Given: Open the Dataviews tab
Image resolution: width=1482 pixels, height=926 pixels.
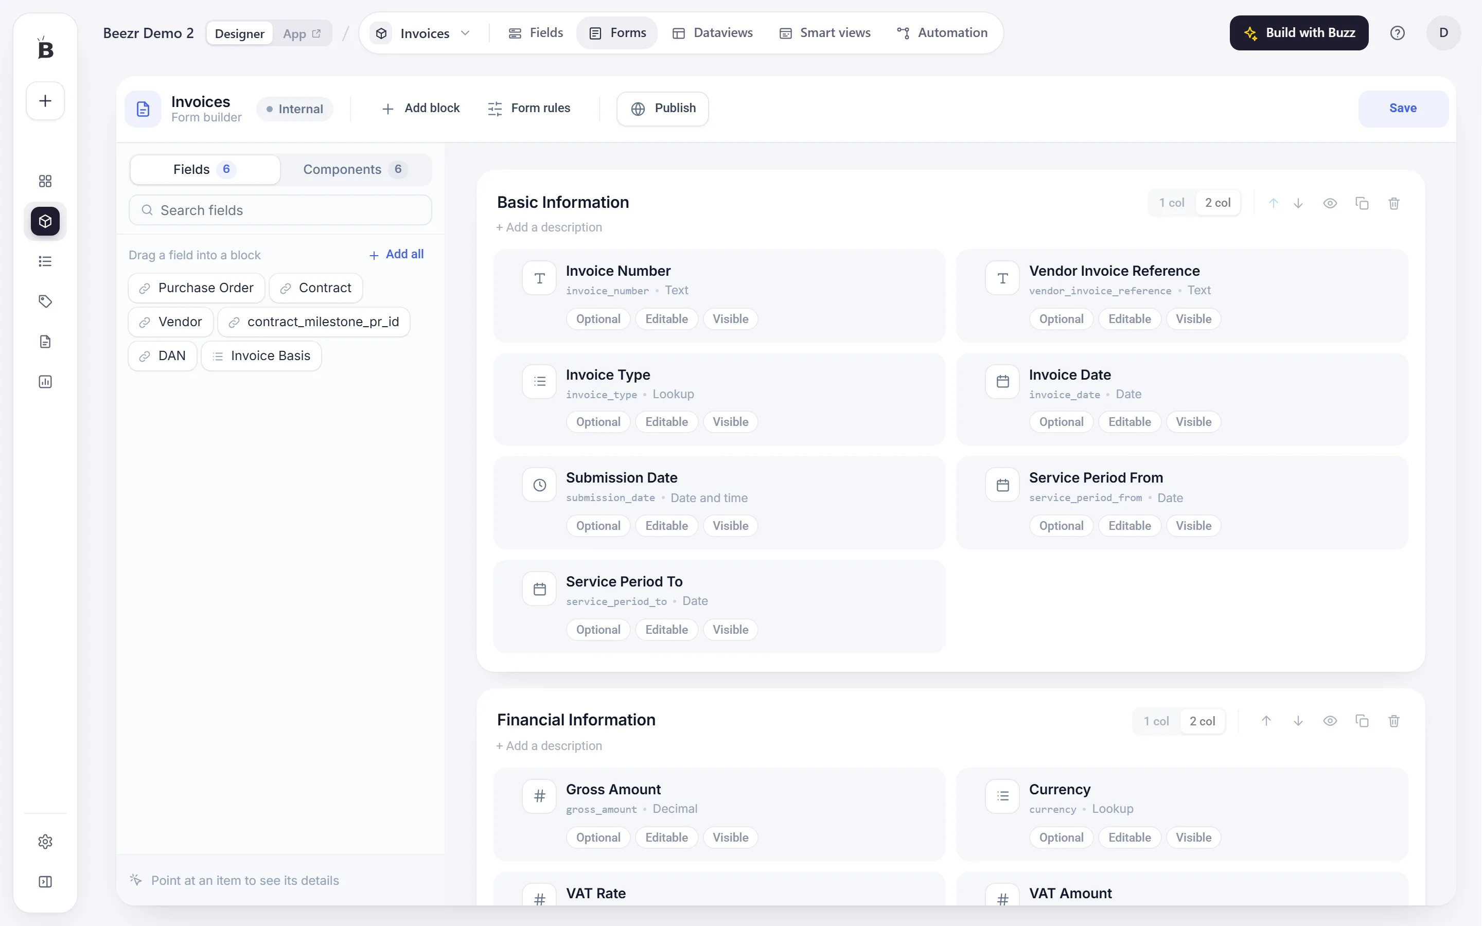Looking at the screenshot, I should pos(712,33).
